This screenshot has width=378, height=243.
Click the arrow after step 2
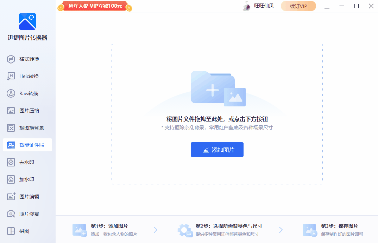pos(281,230)
